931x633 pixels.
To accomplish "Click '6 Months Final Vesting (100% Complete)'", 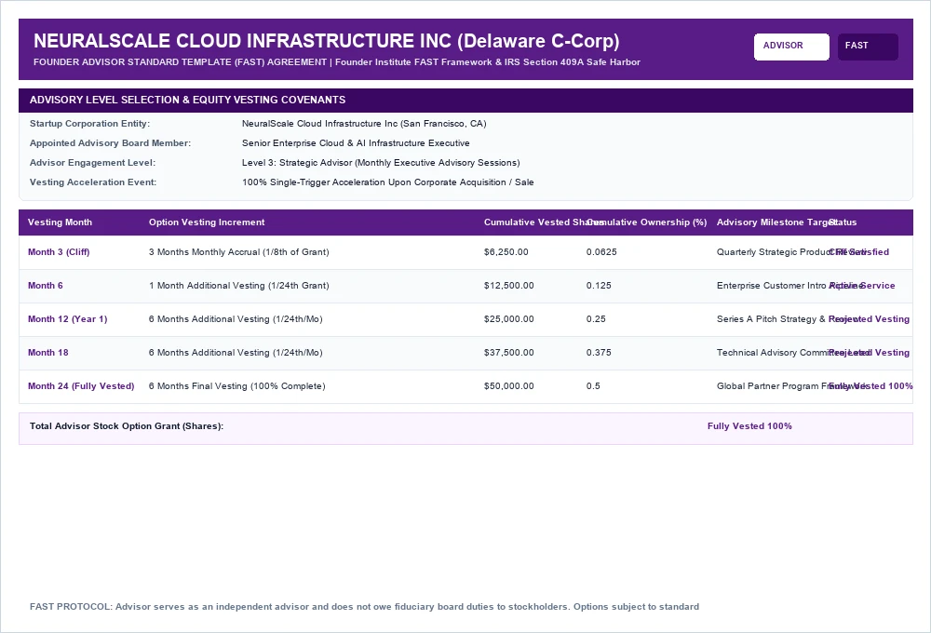I will [x=236, y=386].
